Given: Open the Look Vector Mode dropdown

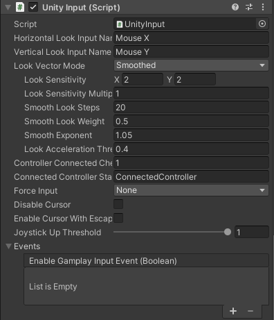Looking at the screenshot, I should pos(191,65).
